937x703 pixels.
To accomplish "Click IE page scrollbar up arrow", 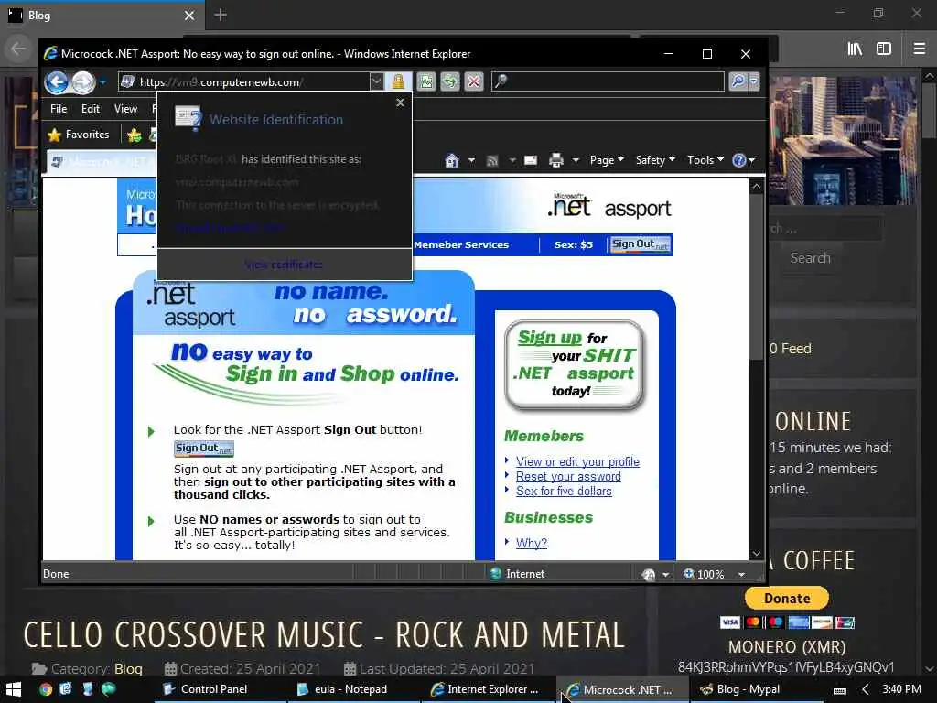I will tap(757, 187).
